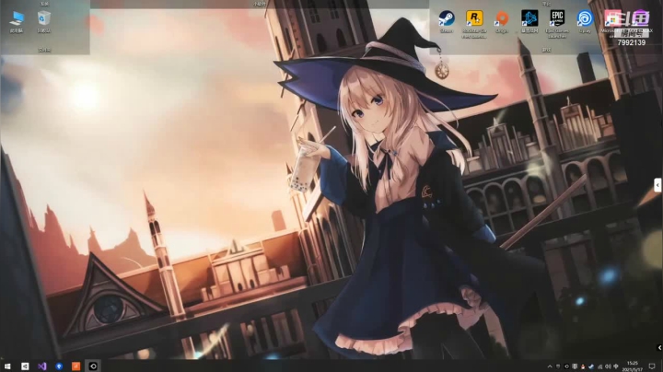Open the Recycle Bin desktop icon
This screenshot has height=372, width=663.
[x=44, y=21]
